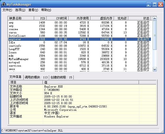Select the csrss process row
165x134 pixels.
pos(80,33)
